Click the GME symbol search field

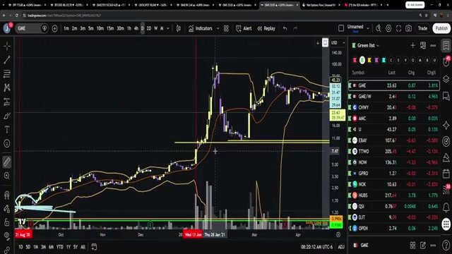click(28, 28)
